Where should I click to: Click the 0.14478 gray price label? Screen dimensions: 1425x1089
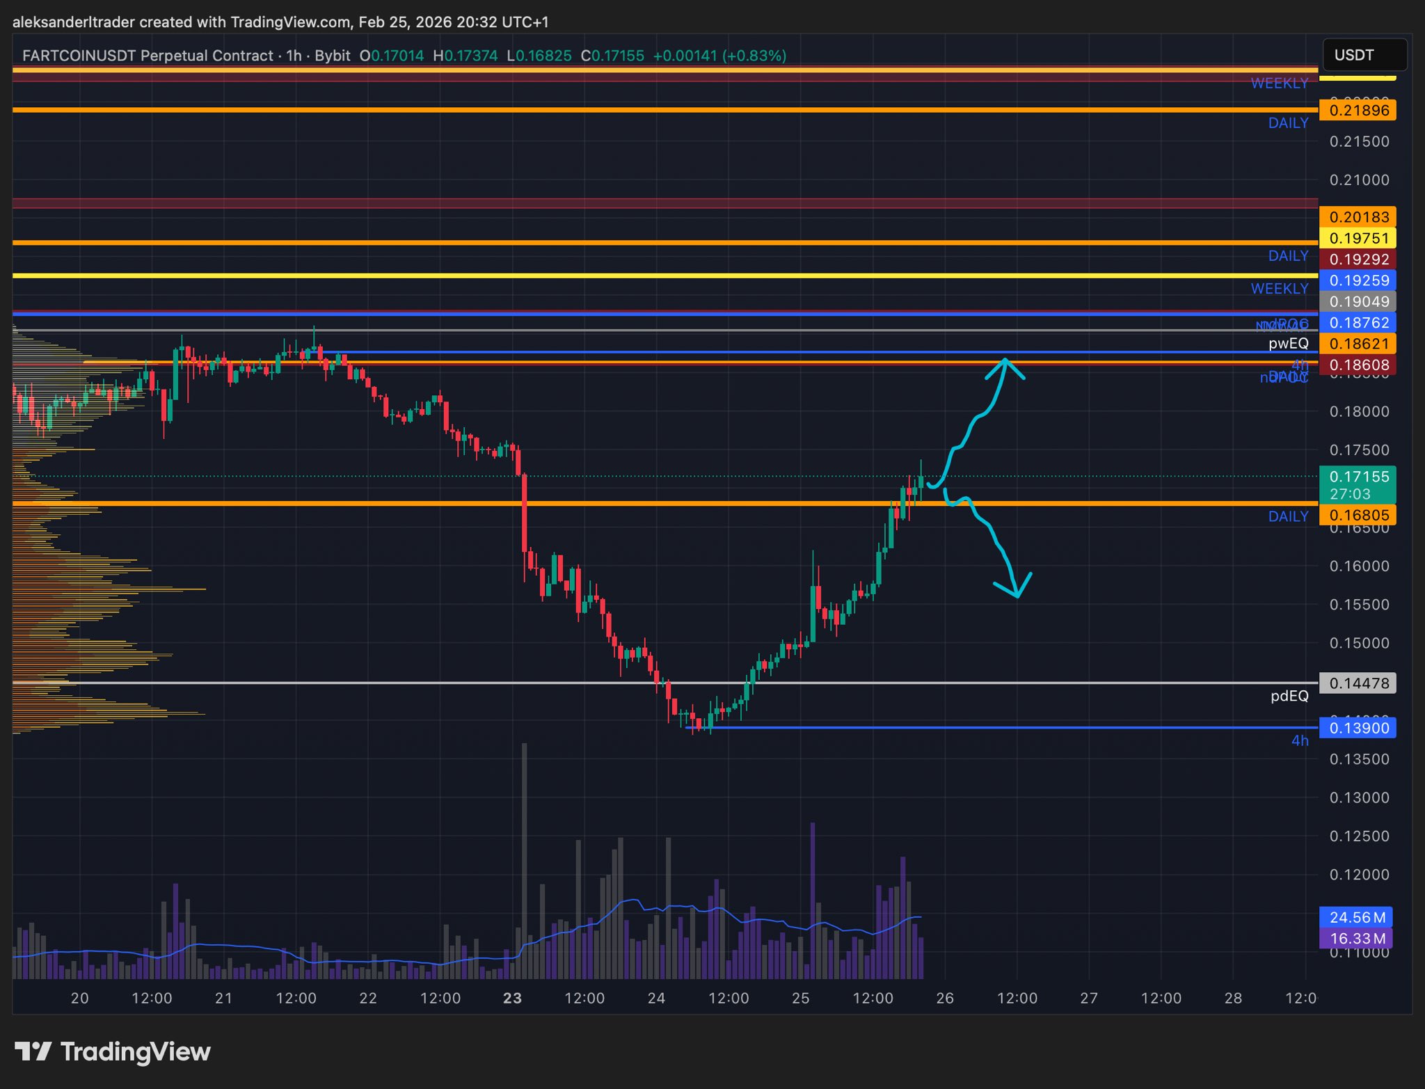click(1358, 683)
